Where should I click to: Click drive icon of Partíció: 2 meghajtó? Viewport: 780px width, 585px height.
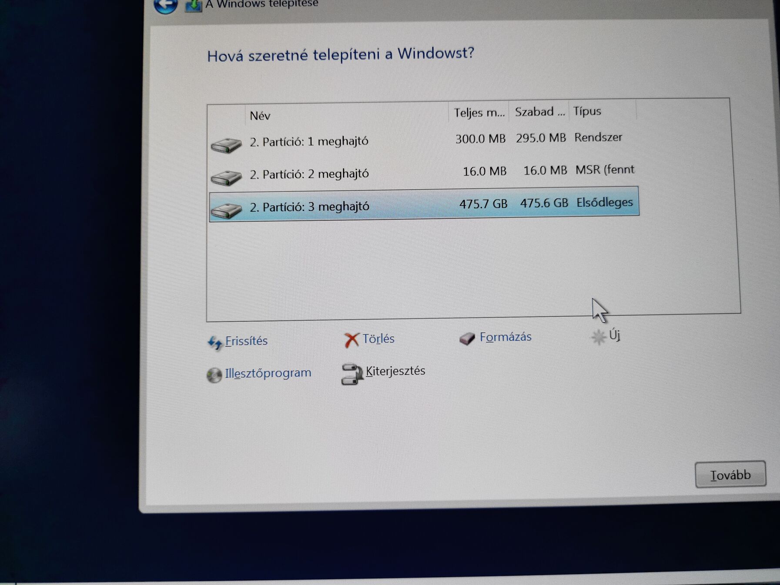click(226, 177)
